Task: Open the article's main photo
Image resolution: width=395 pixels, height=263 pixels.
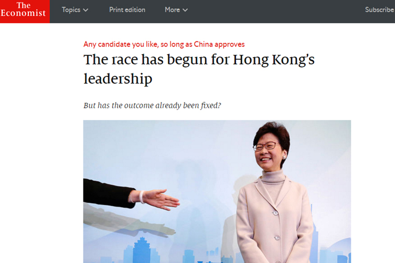Action: 217,192
